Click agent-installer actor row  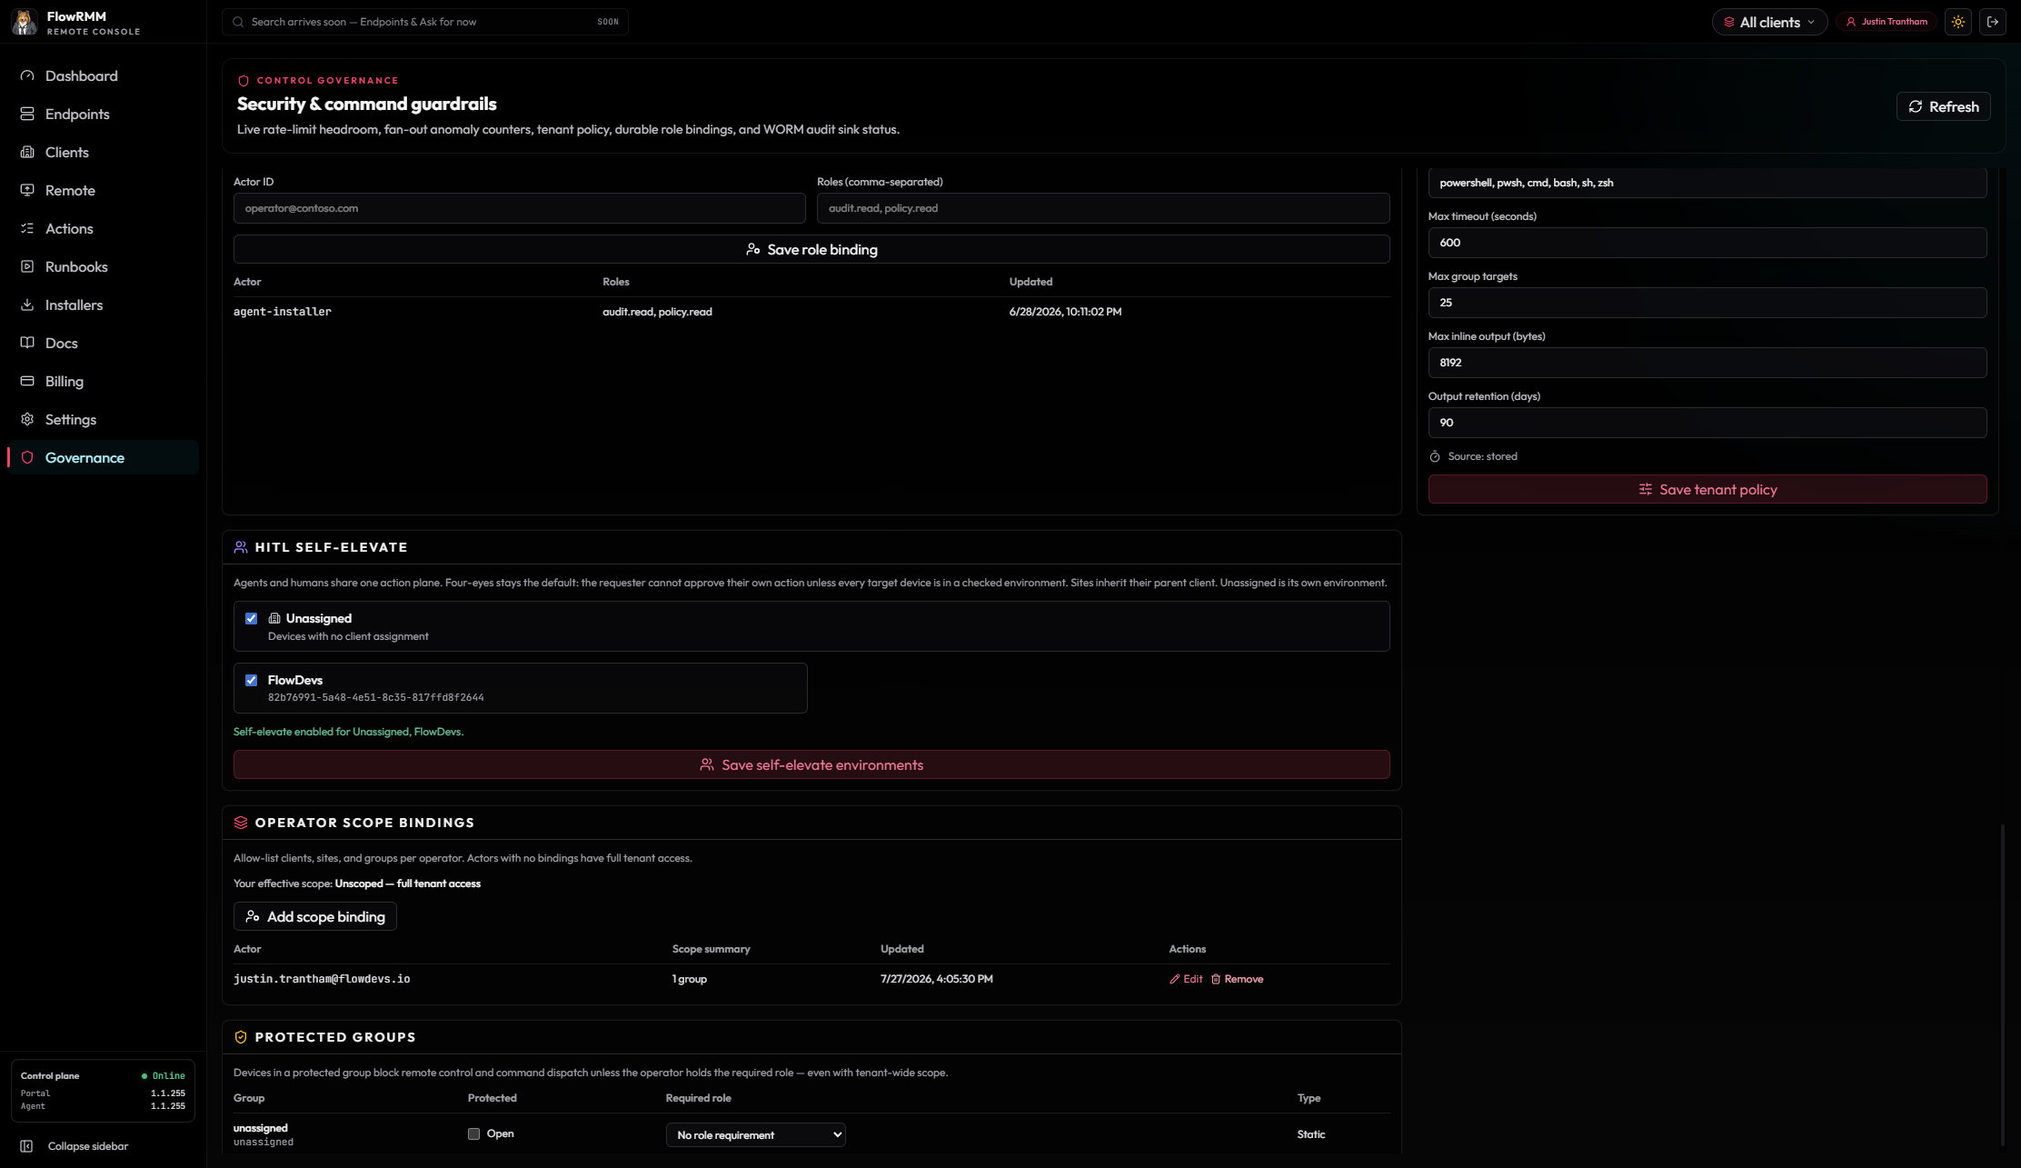click(811, 312)
